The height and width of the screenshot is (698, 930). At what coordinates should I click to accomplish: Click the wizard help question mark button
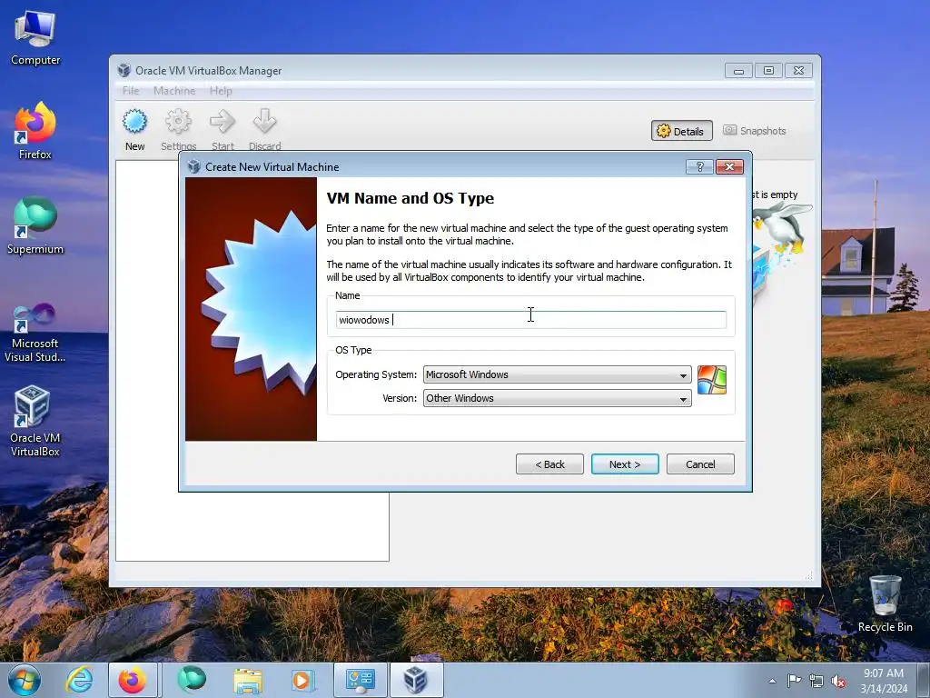click(699, 167)
